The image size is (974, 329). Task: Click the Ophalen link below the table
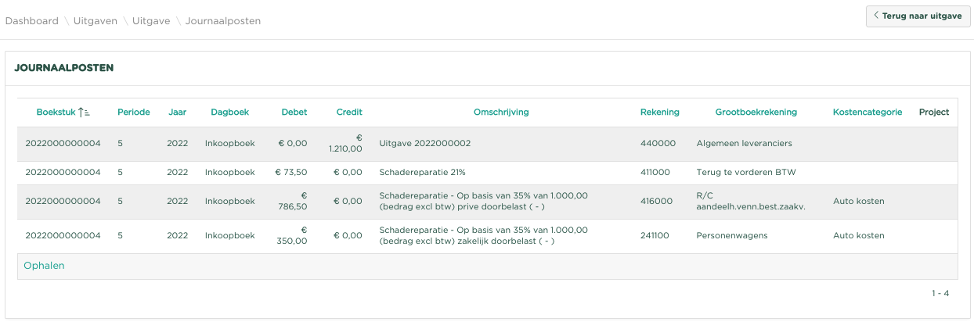click(x=44, y=266)
